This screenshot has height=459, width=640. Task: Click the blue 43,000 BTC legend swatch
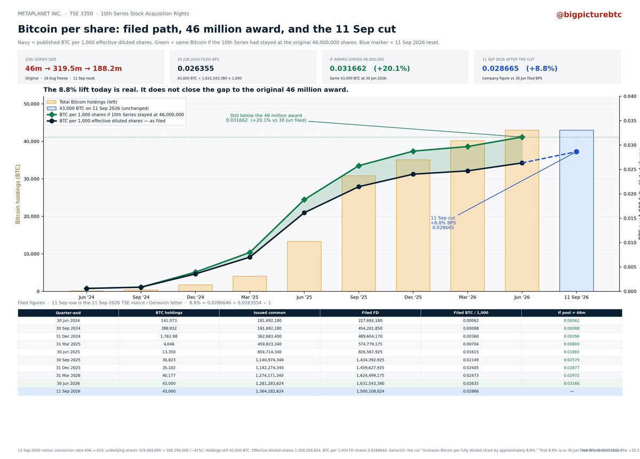click(x=52, y=108)
